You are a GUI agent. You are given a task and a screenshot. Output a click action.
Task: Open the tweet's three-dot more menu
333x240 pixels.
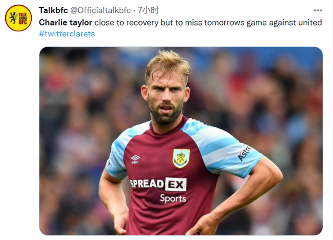click(317, 10)
